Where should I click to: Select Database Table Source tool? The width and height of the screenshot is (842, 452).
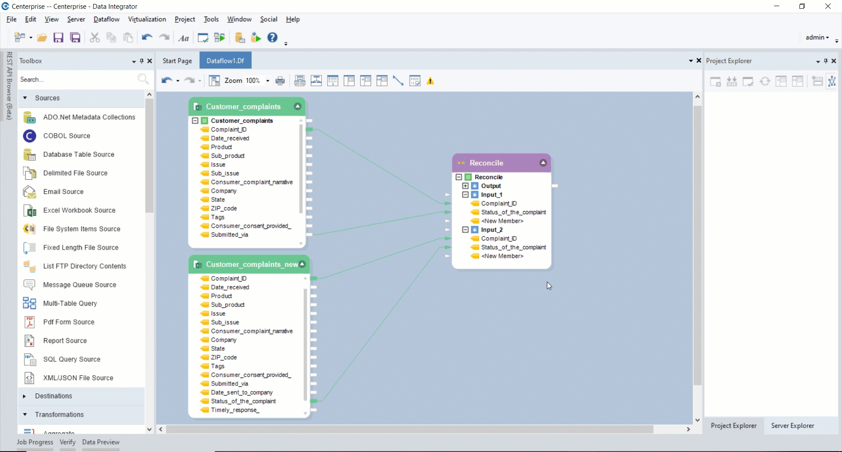click(78, 155)
